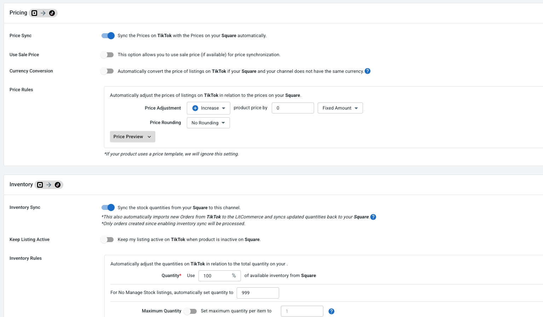Click the Quantity percentage input field
Image resolution: width=543 pixels, height=317 pixels.
220,276
